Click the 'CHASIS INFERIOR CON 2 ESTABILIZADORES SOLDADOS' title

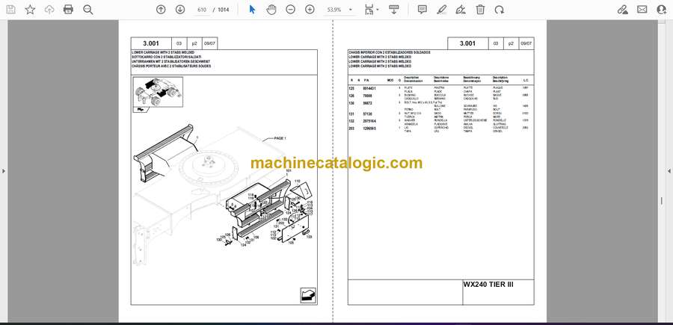coord(390,52)
